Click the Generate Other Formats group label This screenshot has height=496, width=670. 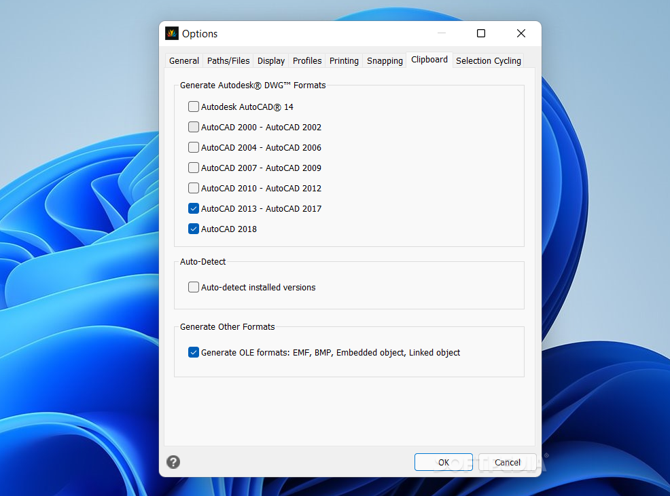228,326
